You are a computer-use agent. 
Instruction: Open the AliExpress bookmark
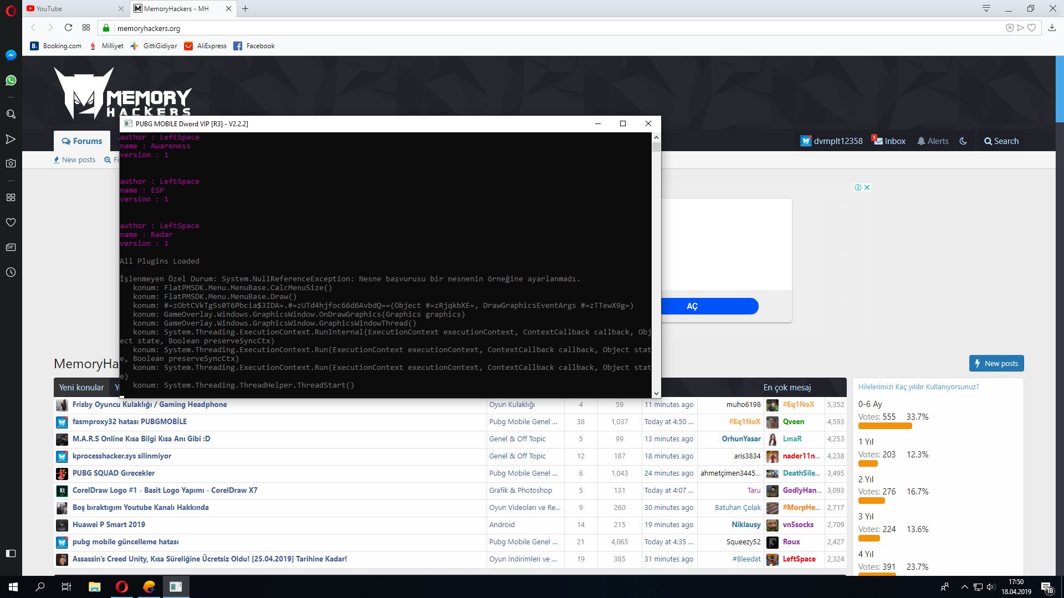pos(206,46)
